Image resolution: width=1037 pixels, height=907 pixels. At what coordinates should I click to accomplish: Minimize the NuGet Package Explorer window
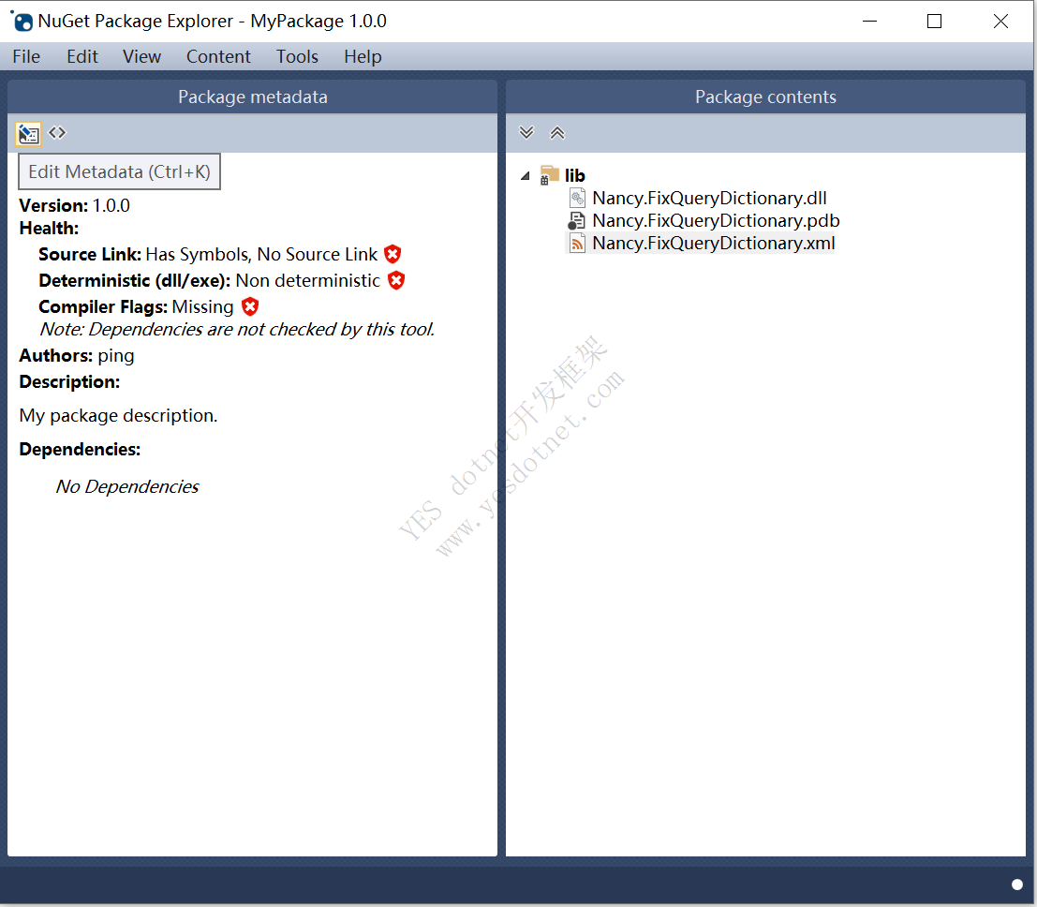869,22
